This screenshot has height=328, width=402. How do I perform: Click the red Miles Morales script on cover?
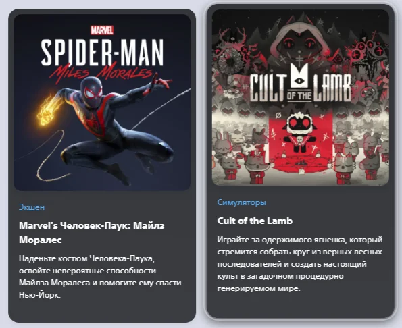(101, 73)
